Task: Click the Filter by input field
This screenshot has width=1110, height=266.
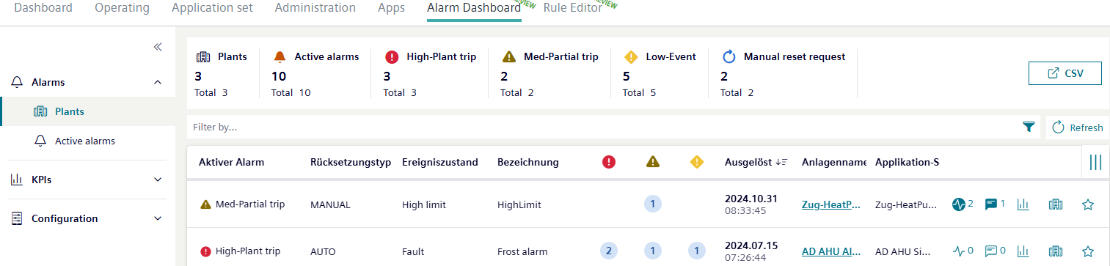Action: click(x=602, y=127)
